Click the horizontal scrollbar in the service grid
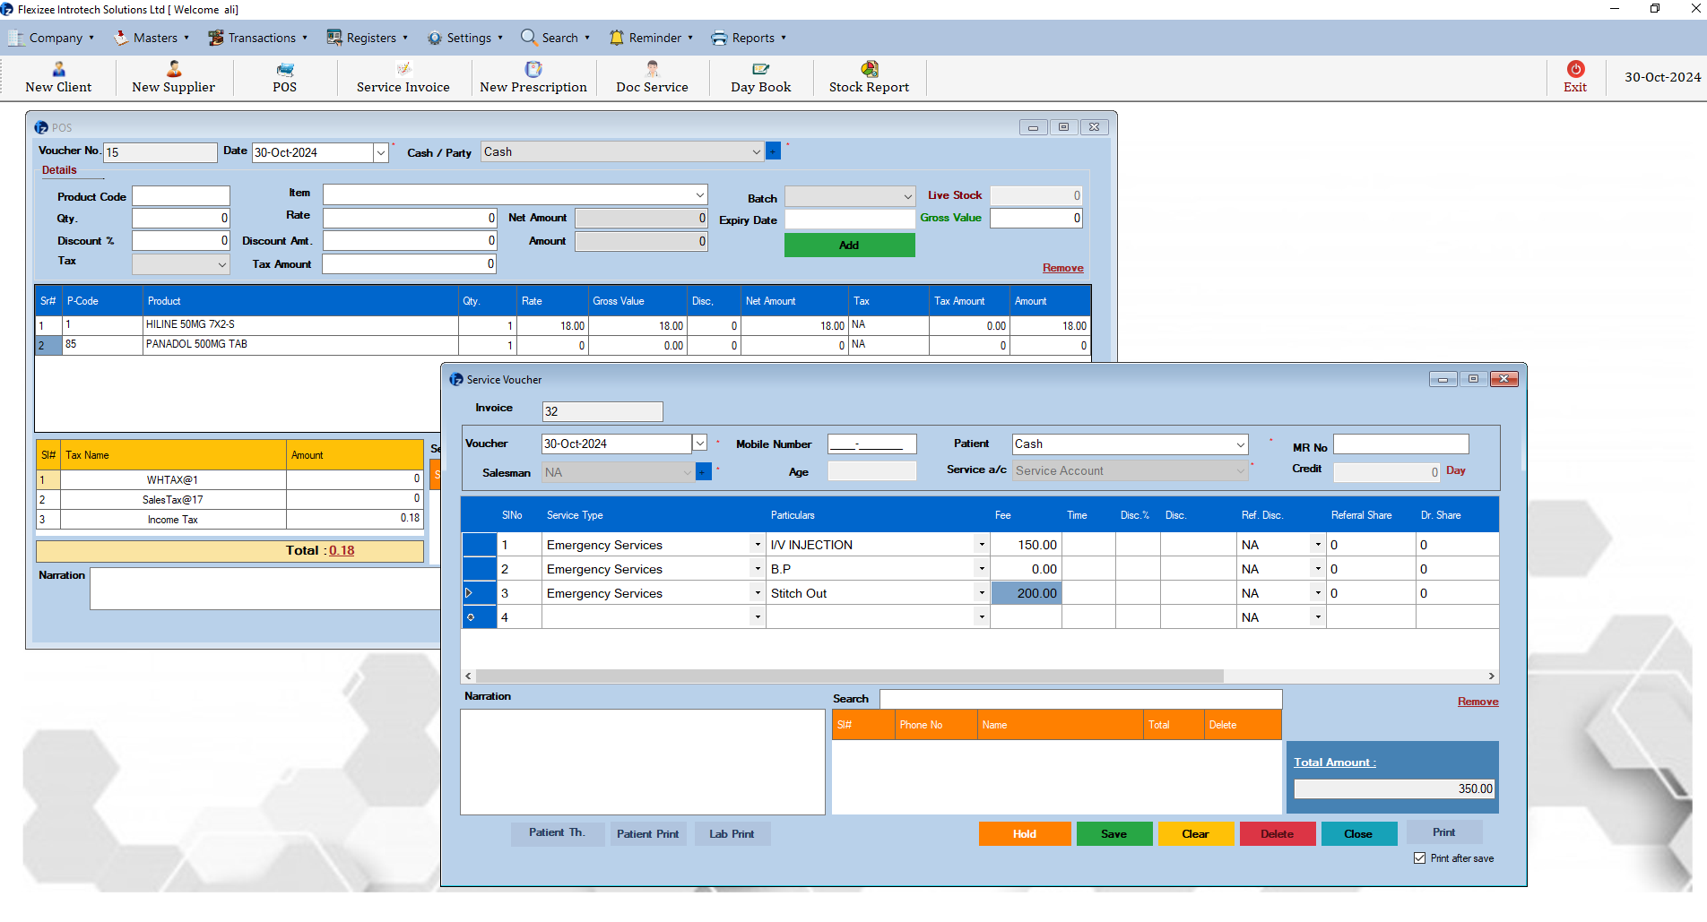This screenshot has width=1707, height=922. pos(848,676)
